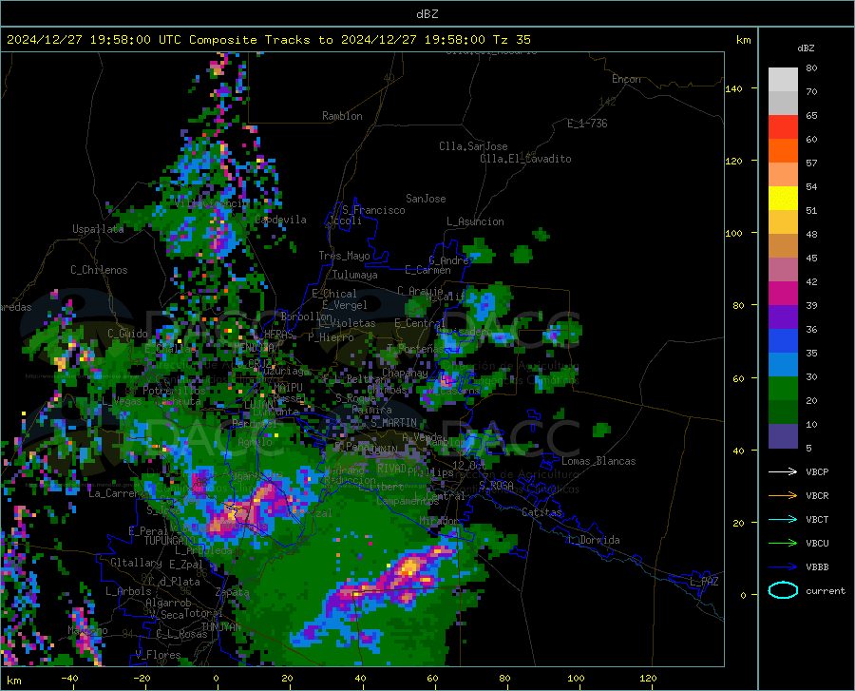Click the 'V_Flores' map label

[158, 655]
